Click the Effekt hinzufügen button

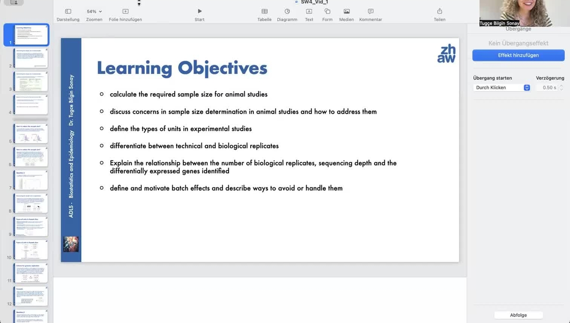click(x=518, y=55)
